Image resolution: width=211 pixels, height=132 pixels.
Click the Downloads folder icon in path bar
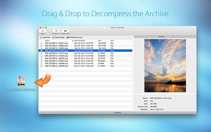coord(53,37)
